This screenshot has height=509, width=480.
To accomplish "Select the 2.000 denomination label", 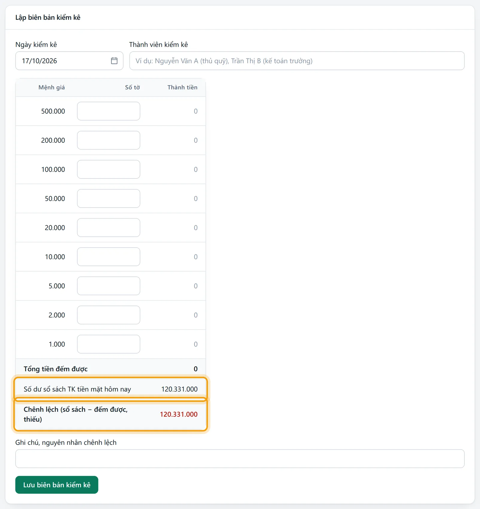I will pyautogui.click(x=57, y=315).
